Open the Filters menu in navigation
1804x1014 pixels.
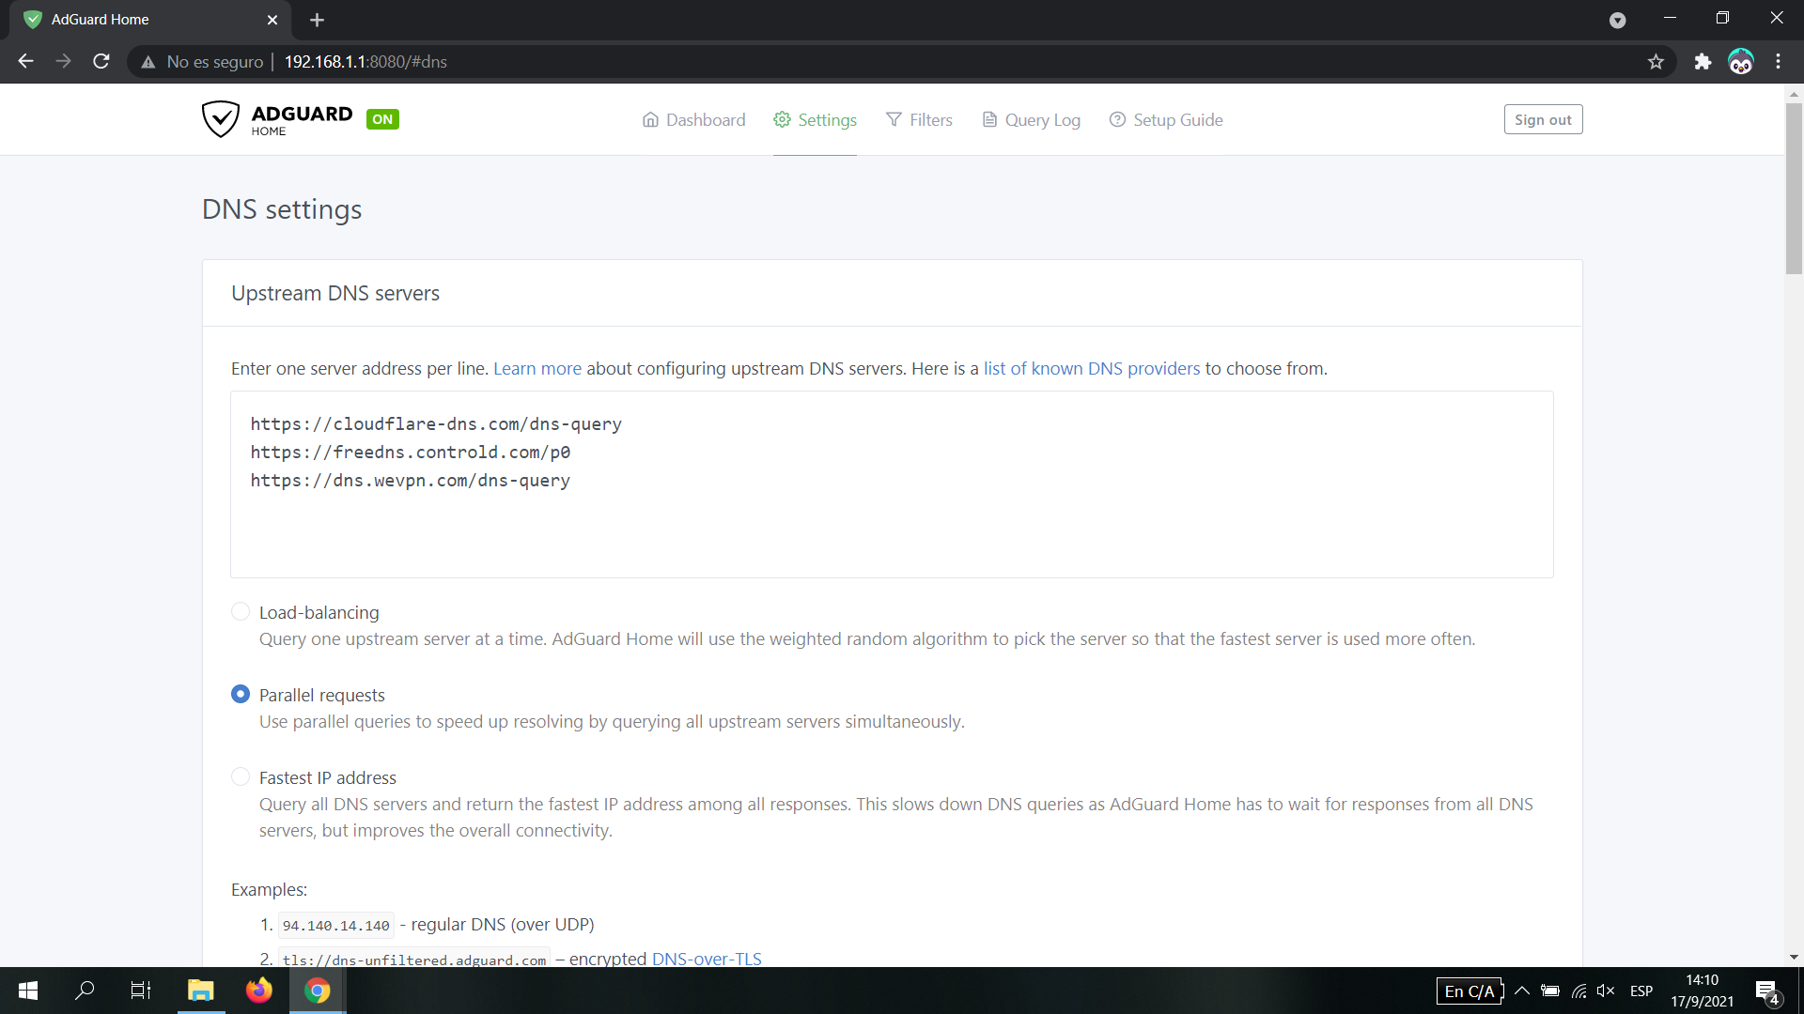click(919, 120)
